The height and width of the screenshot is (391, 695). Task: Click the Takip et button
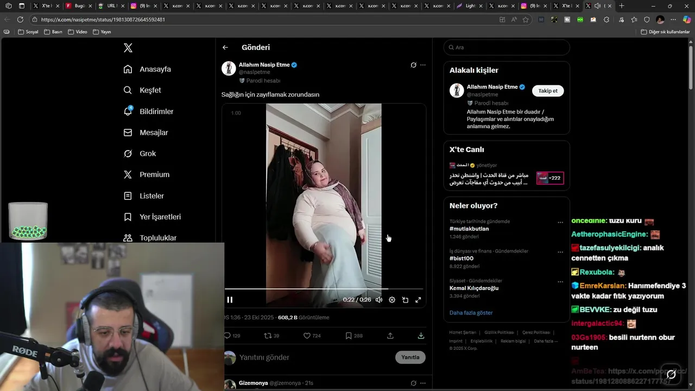[x=548, y=91]
